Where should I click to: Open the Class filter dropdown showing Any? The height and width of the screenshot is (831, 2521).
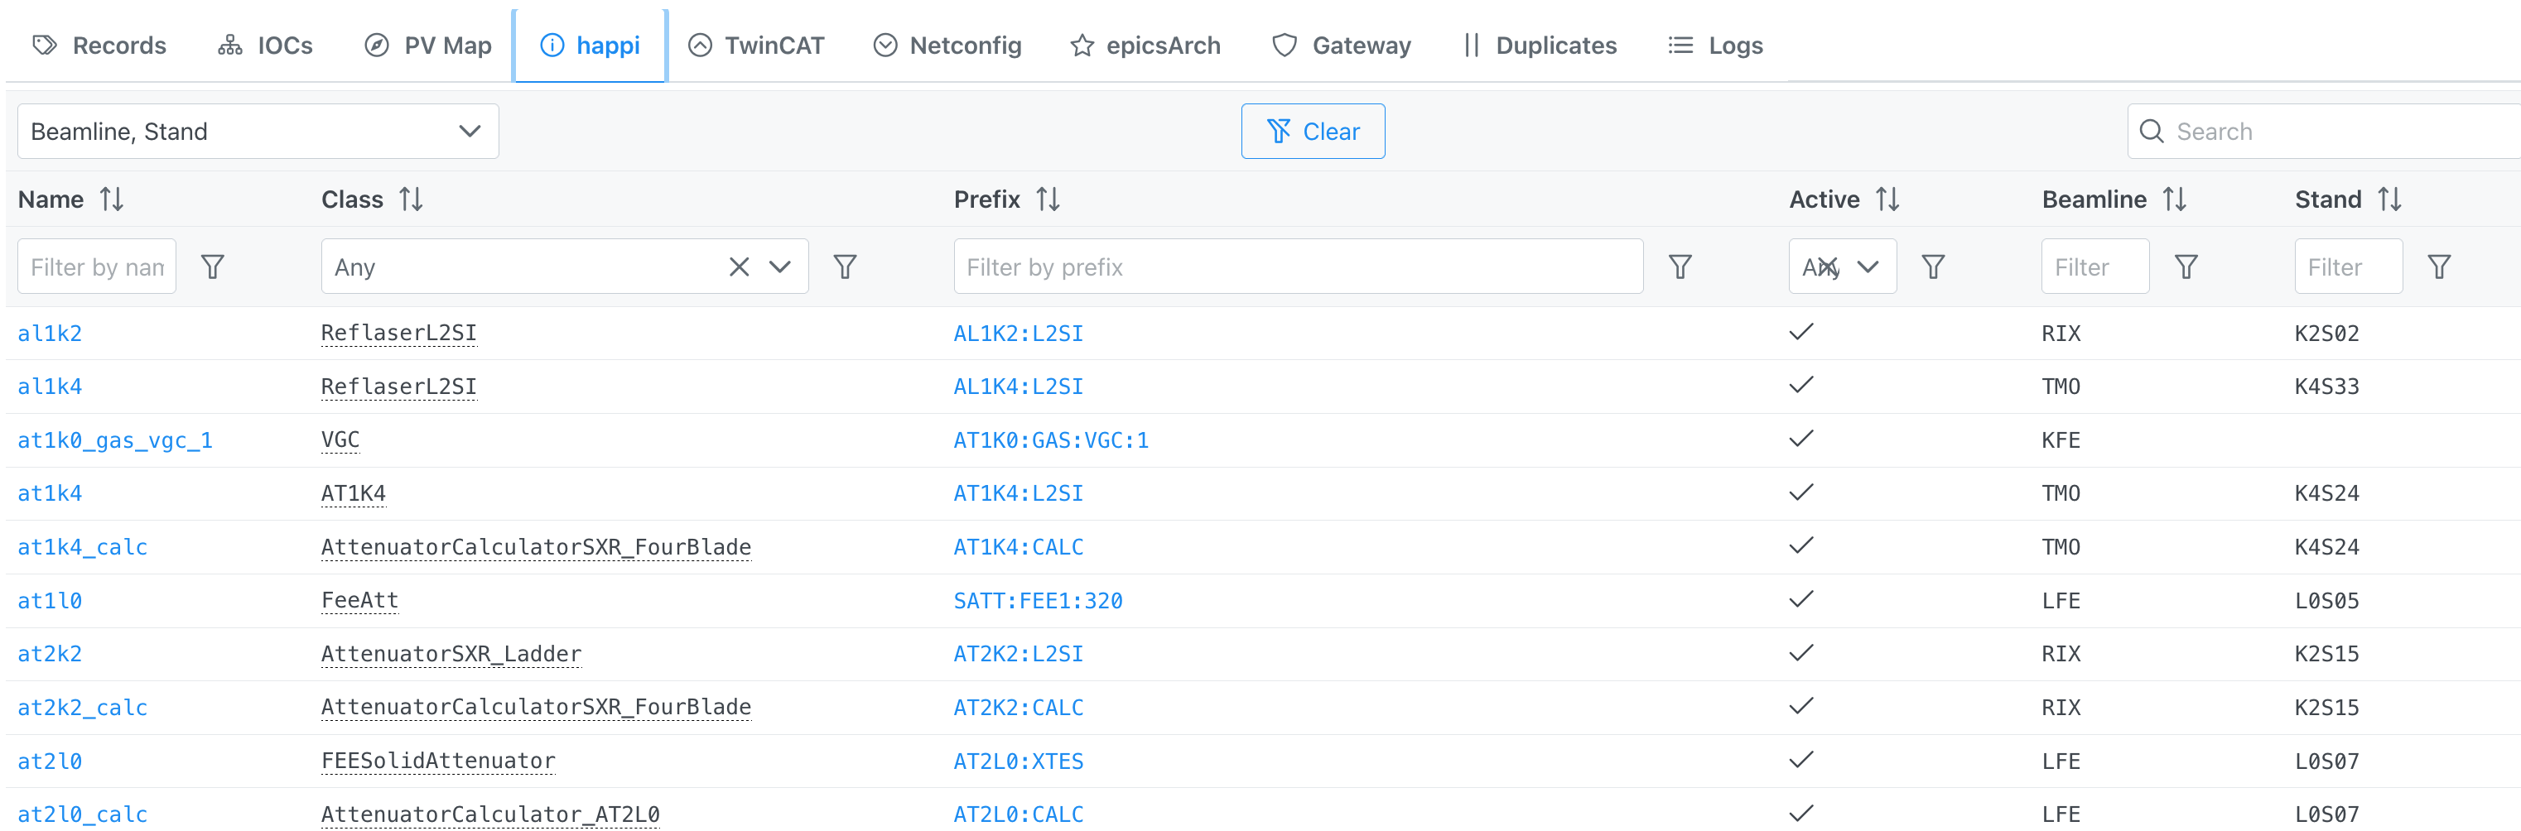pos(780,265)
